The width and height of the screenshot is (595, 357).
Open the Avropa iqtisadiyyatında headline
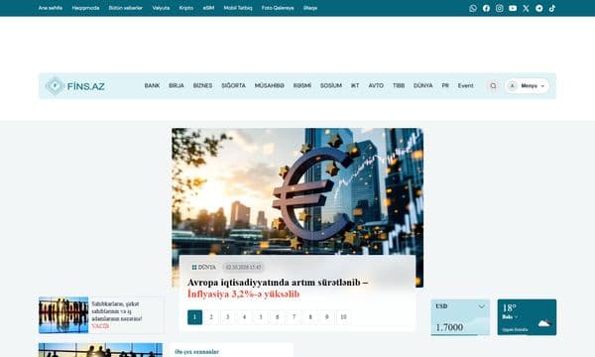(x=278, y=288)
